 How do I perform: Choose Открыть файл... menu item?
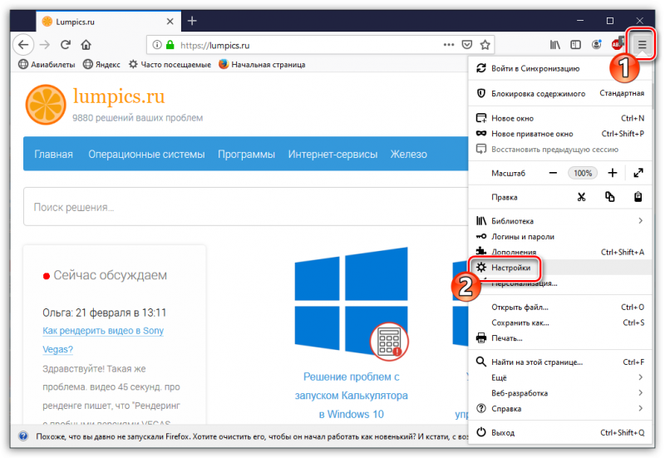coord(559,308)
